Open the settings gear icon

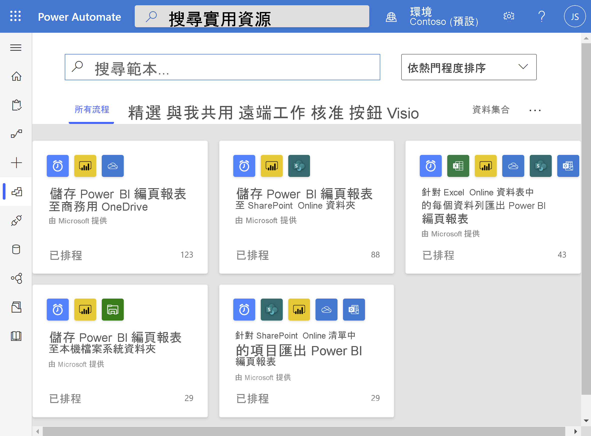pos(508,16)
